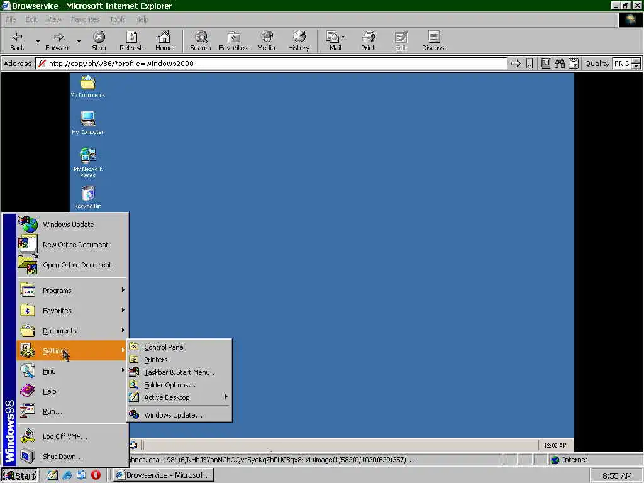Viewport: 644px width, 483px height.
Task: Open the Favorites toolbar pane
Action: 233,41
